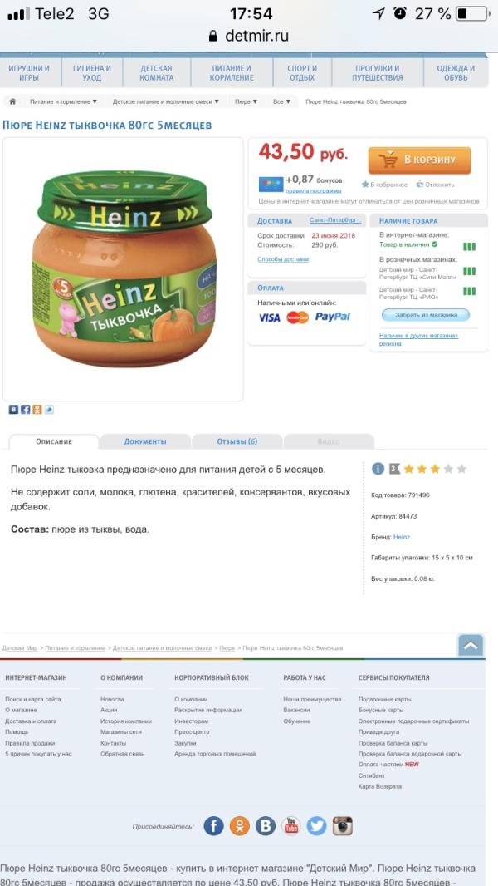
Task: Expand Питание и кормление breadcrumb dropdown
Action: pyautogui.click(x=64, y=101)
